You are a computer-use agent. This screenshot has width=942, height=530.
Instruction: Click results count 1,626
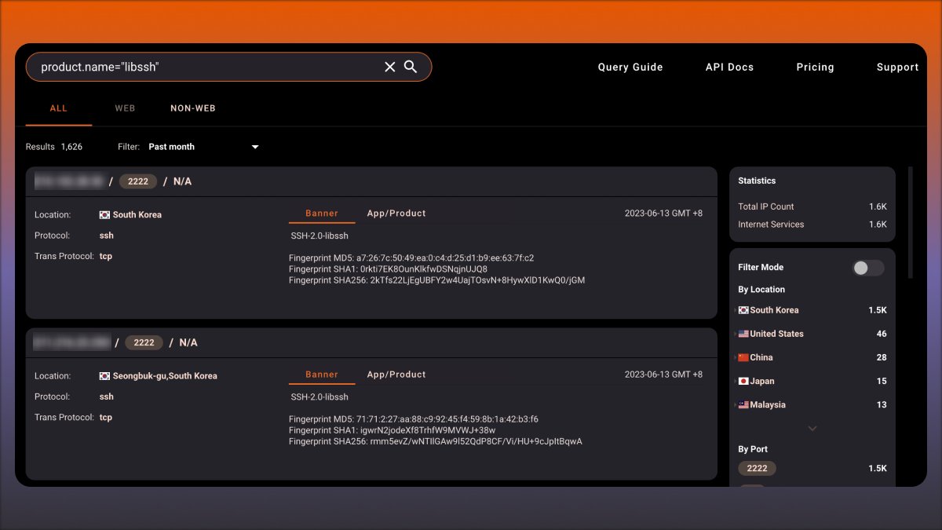click(x=71, y=147)
